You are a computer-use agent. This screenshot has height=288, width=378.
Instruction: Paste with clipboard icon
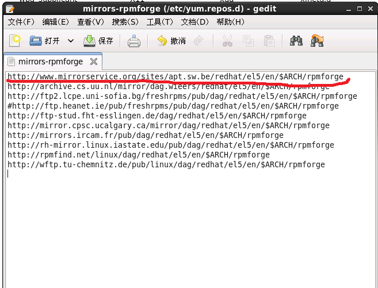[x=269, y=41]
